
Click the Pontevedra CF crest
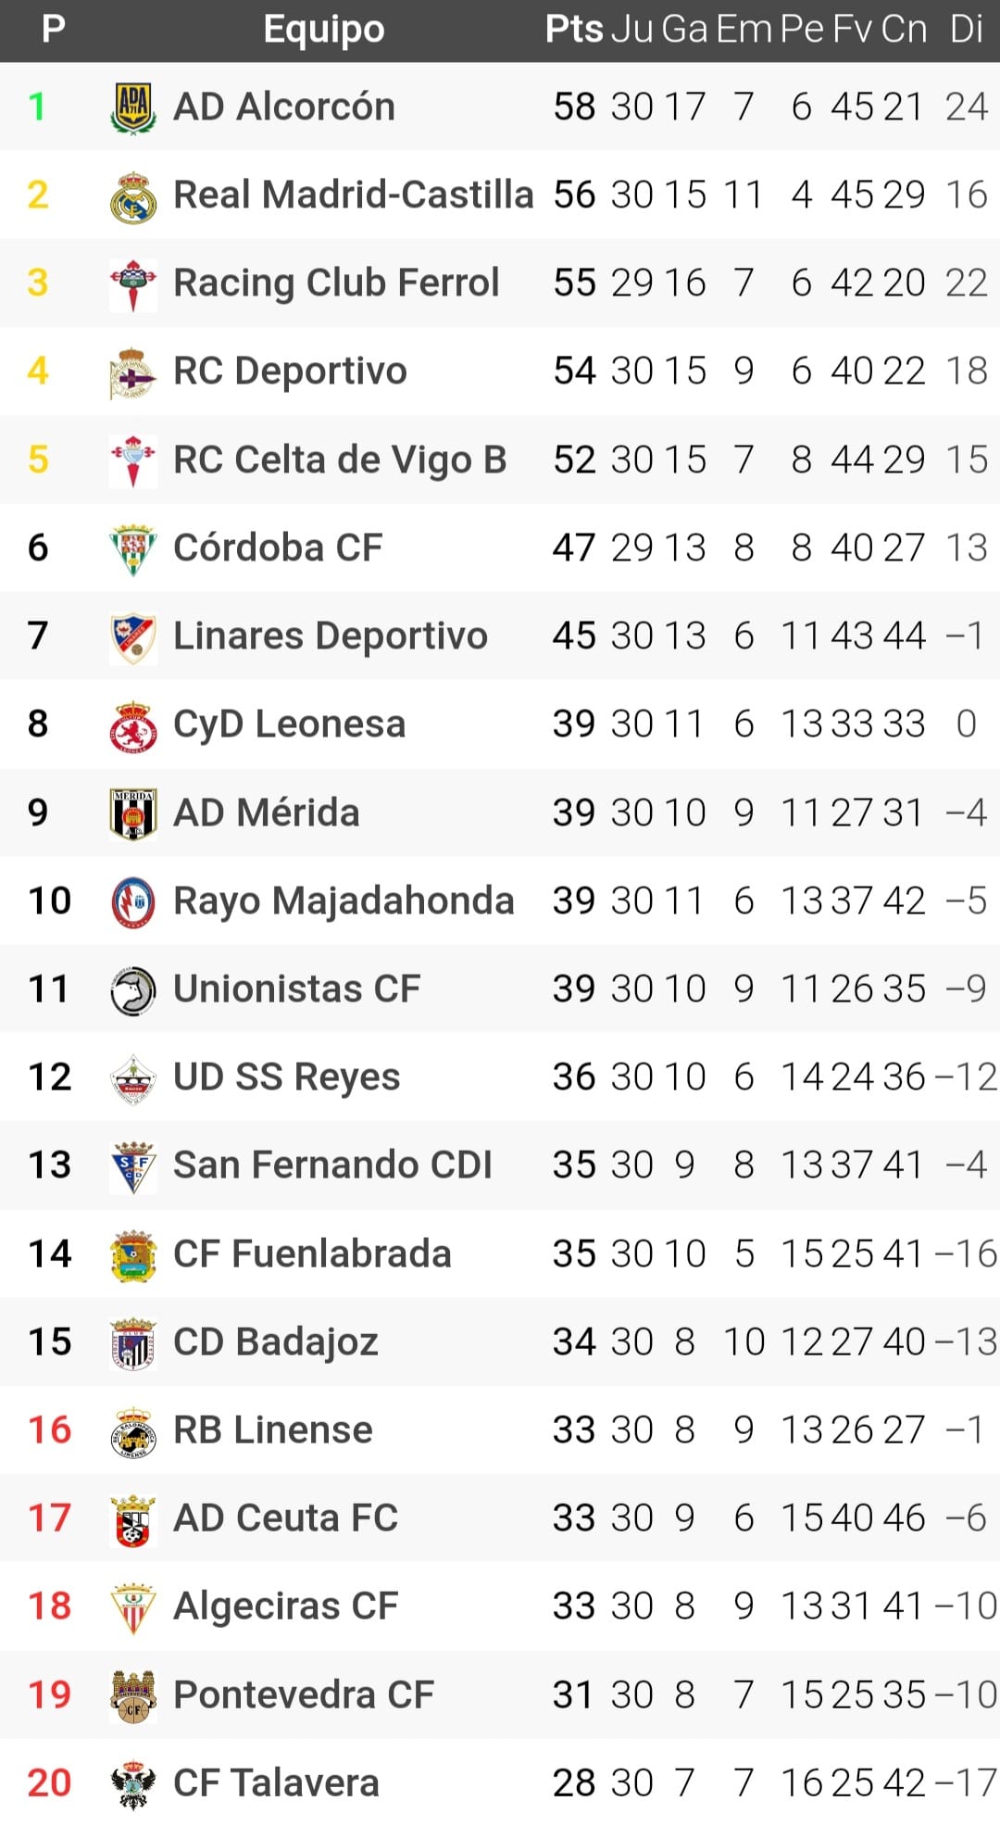coord(133,1695)
